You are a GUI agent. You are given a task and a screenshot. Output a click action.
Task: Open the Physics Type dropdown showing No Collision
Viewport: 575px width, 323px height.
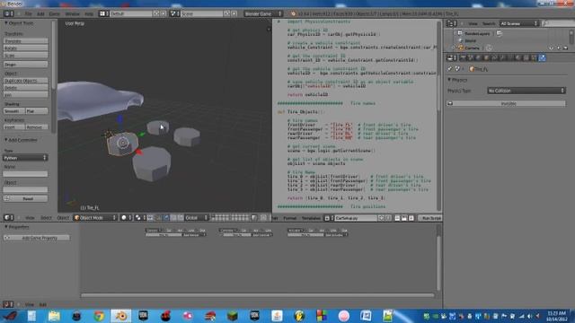(x=526, y=91)
